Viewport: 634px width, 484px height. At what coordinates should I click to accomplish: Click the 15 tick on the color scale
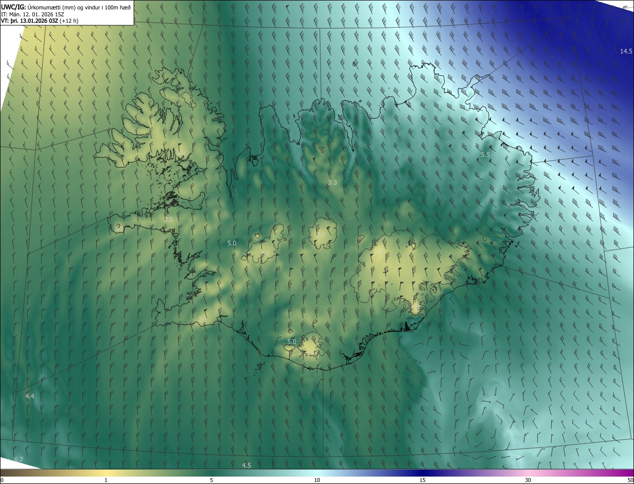[x=423, y=480]
